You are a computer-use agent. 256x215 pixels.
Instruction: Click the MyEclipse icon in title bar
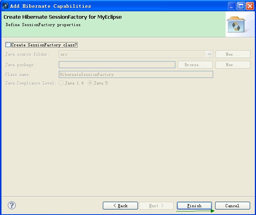pos(5,6)
